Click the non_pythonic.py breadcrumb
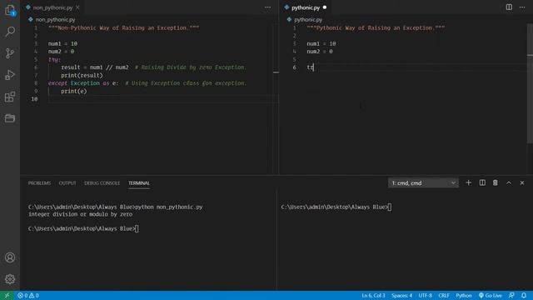This screenshot has width=533, height=300. [x=55, y=20]
